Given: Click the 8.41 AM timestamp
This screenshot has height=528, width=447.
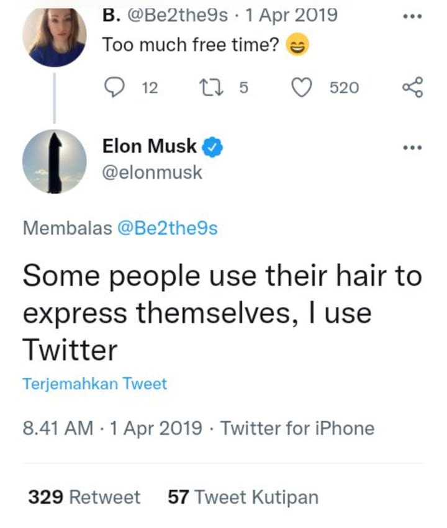Looking at the screenshot, I should click(58, 428).
